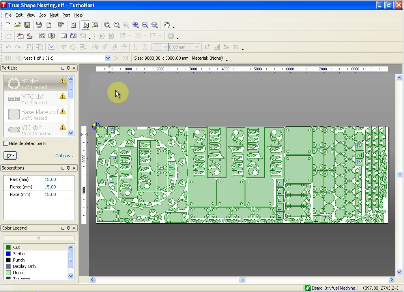This screenshot has height=292, width=404.
Task: Click the New job icon
Action: tap(8, 25)
